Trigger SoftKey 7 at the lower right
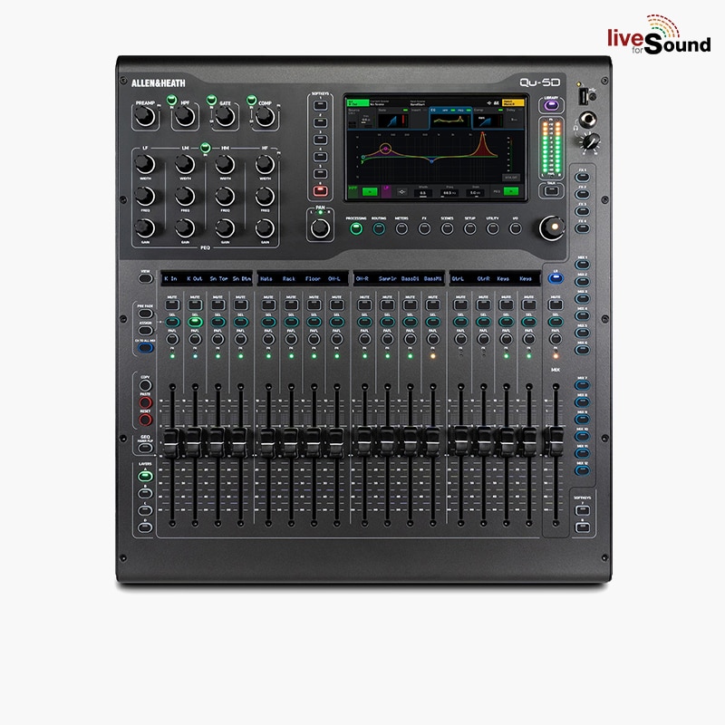The width and height of the screenshot is (725, 725). tap(582, 510)
